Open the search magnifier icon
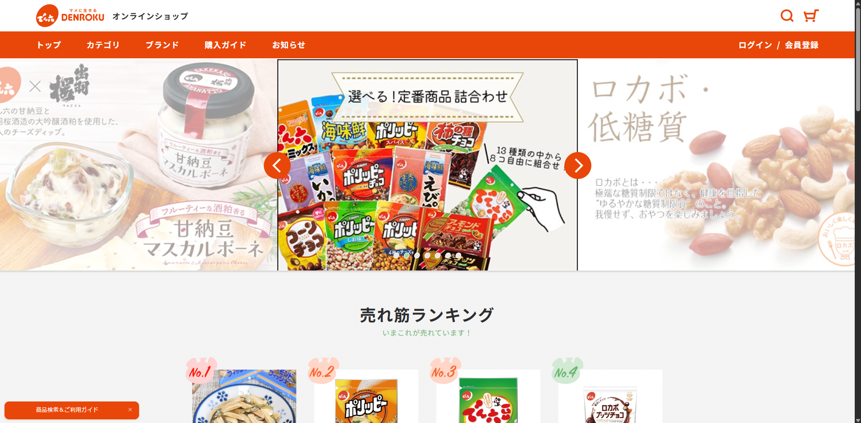861x423 pixels. pos(787,16)
